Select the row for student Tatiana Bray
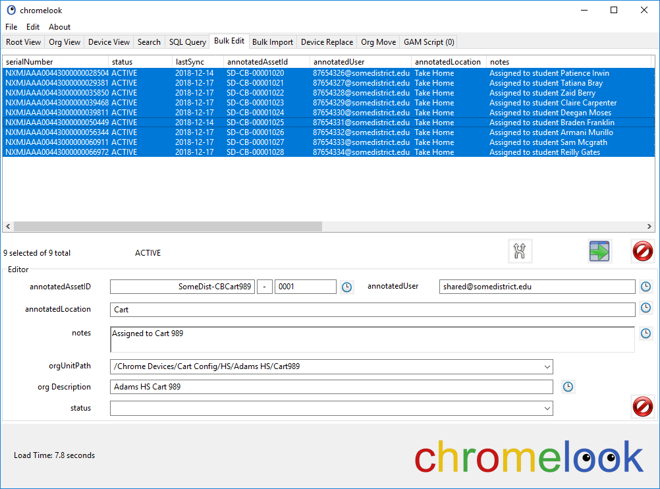Image resolution: width=660 pixels, height=489 pixels. pos(328,83)
